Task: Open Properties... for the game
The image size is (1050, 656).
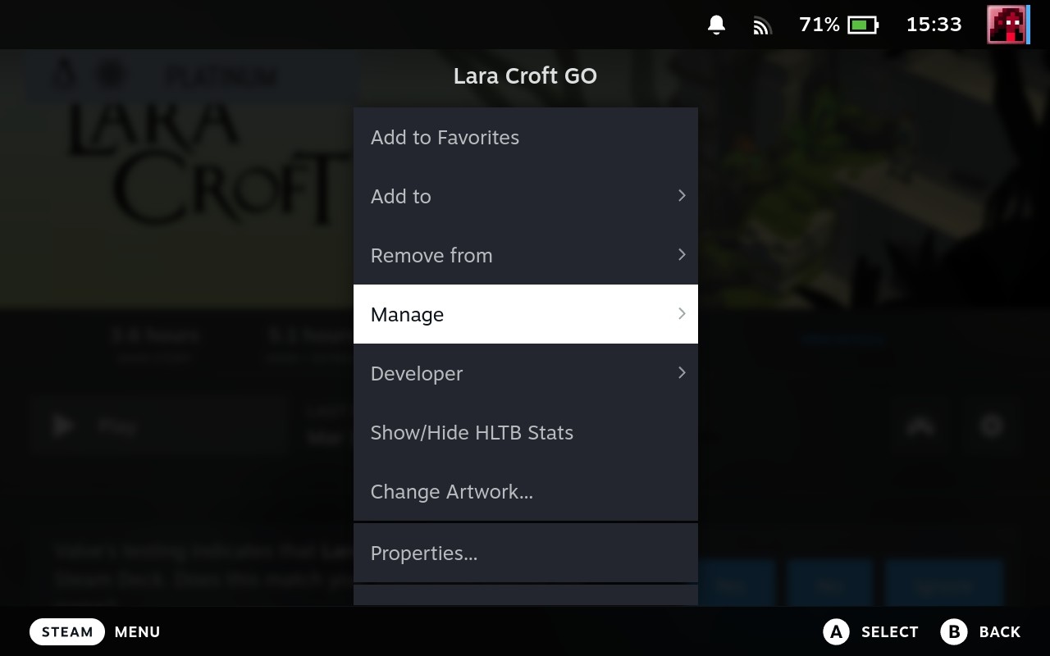Action: click(526, 553)
